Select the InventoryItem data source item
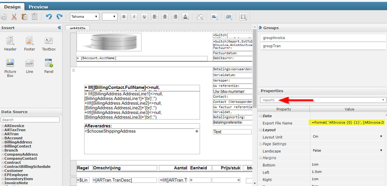 (19, 179)
